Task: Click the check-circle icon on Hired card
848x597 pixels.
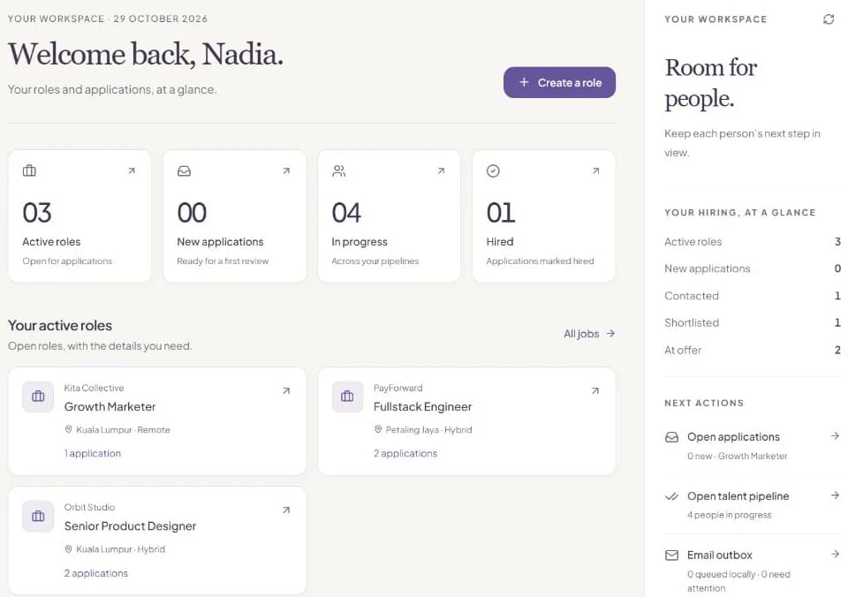Action: pyautogui.click(x=493, y=170)
